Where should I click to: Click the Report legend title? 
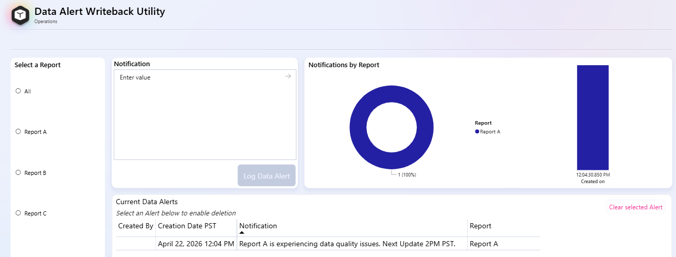pyautogui.click(x=483, y=123)
